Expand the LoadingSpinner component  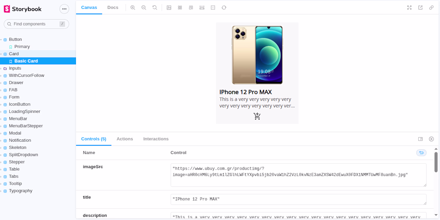[38, 111]
